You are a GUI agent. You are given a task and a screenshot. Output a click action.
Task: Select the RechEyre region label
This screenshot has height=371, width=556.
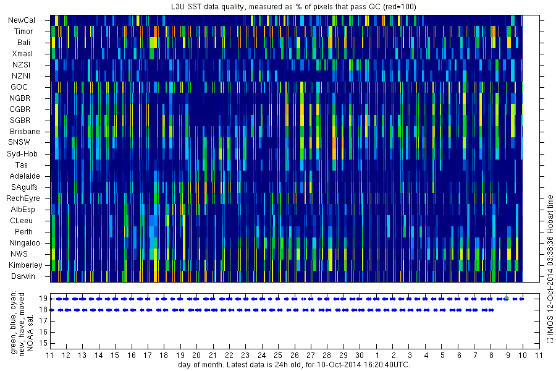point(23,198)
